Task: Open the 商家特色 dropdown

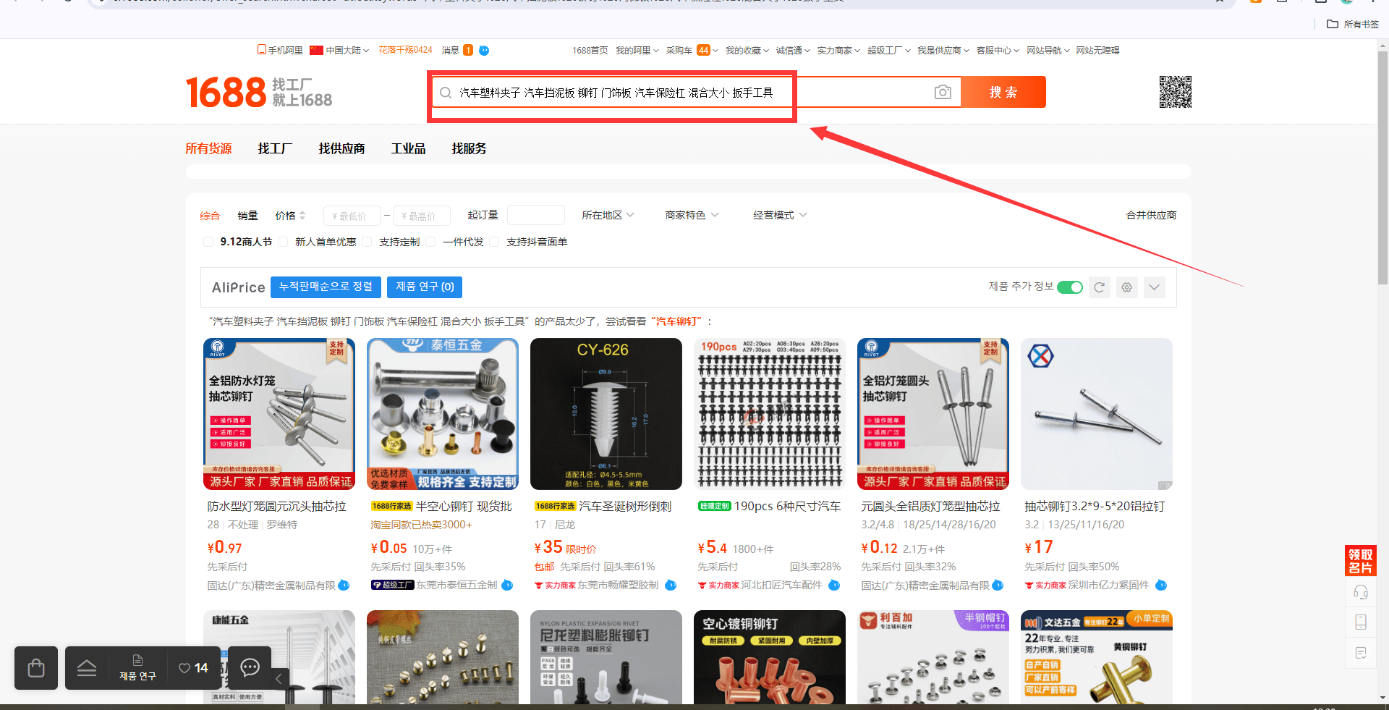Action: [x=692, y=215]
